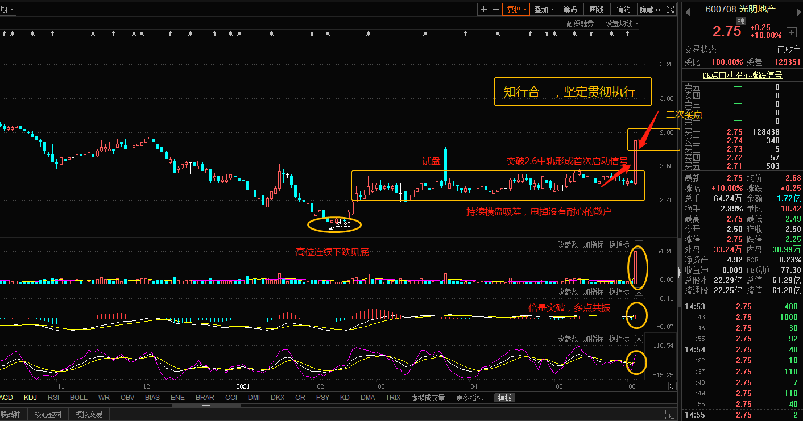Click 加指标 in volume panel
Viewport: 803px width, 421px height.
[x=593, y=244]
